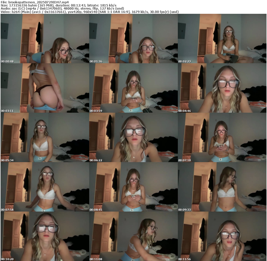
Task: Click the 'Video: h264 (Main)' info line
Action: [90, 12]
